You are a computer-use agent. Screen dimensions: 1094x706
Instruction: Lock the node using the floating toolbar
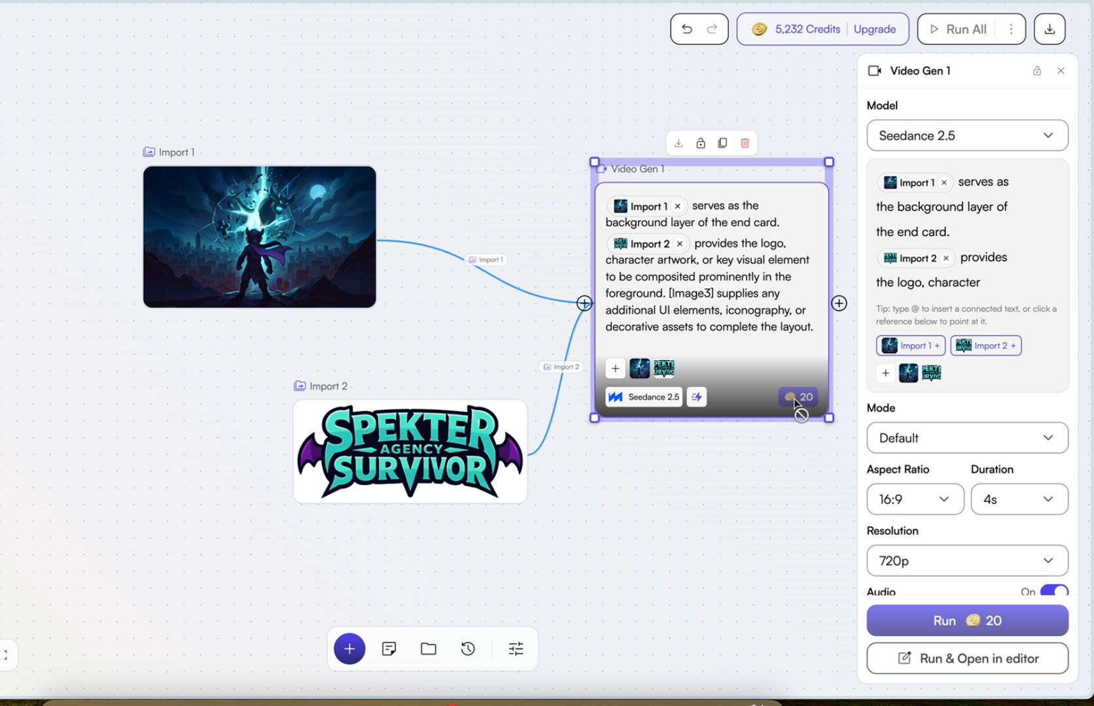701,143
